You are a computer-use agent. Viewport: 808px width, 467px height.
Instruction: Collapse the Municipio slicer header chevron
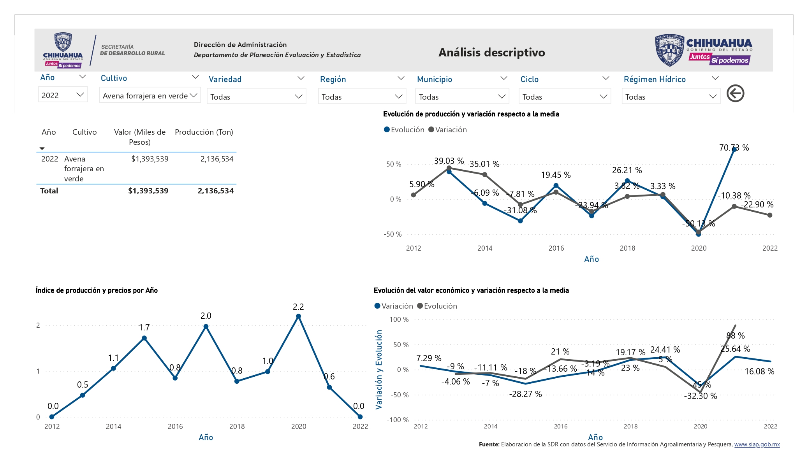coord(504,78)
